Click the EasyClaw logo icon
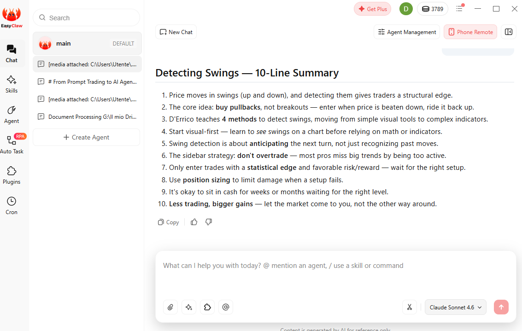 (12, 17)
